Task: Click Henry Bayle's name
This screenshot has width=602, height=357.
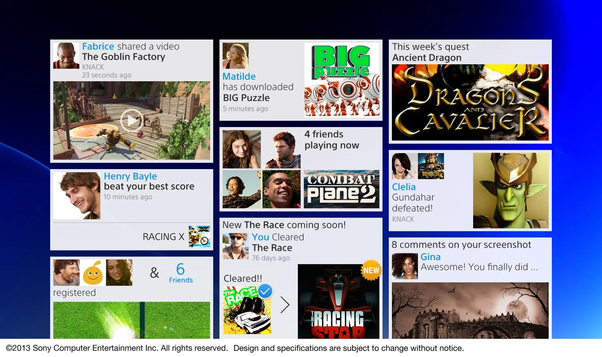Action: [130, 176]
